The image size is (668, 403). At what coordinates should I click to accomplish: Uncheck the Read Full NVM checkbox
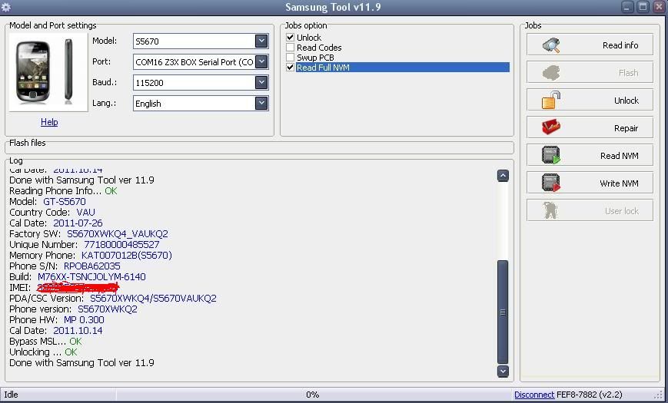pyautogui.click(x=290, y=68)
